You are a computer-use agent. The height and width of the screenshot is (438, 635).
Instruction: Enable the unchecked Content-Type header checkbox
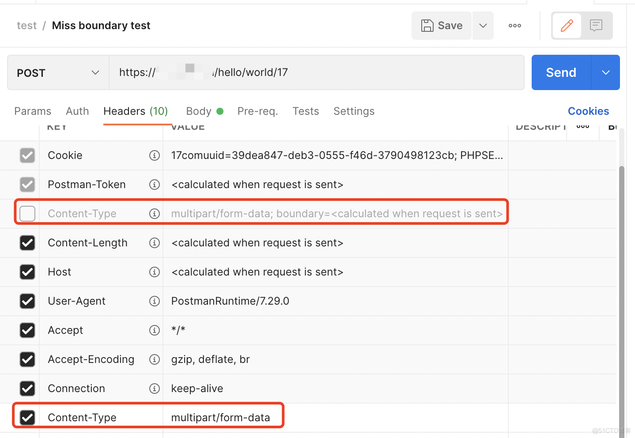click(x=27, y=214)
